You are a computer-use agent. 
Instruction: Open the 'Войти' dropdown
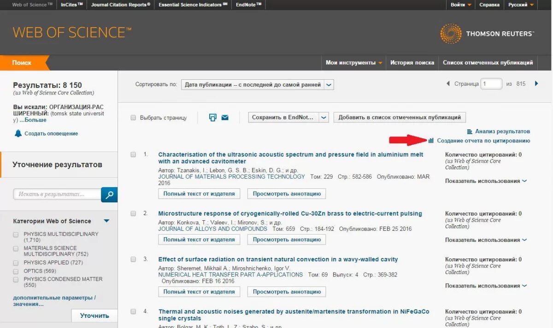tap(461, 5)
